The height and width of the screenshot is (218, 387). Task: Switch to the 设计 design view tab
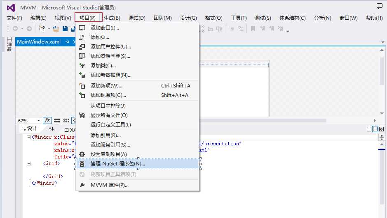[29, 129]
